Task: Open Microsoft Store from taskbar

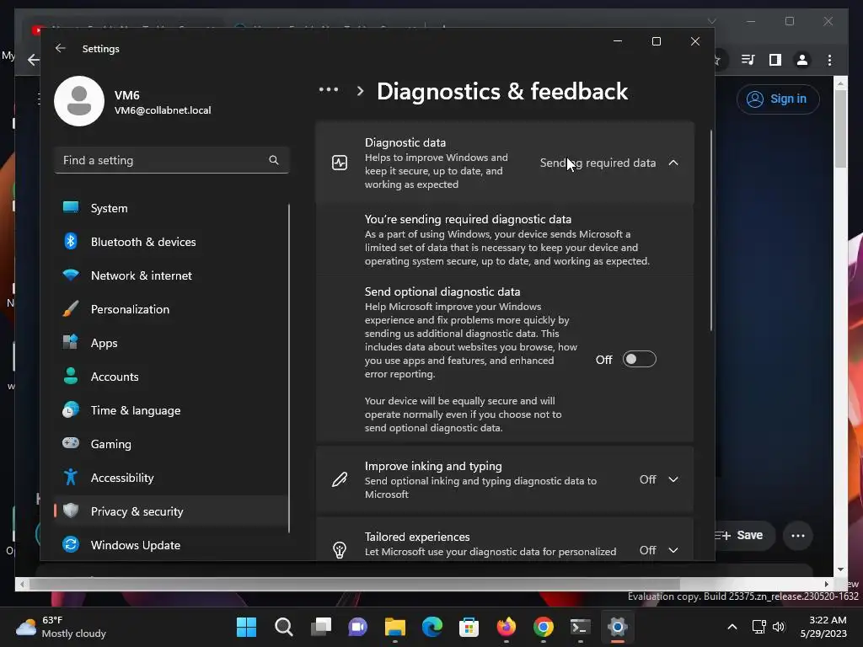Action: tap(469, 627)
